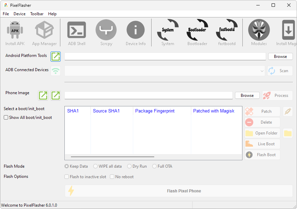Screen dimensions: 297x209
Task: Open the App Manager tool
Action: (x=44, y=33)
